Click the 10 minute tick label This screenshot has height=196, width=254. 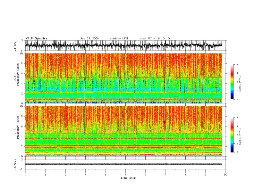[225, 175]
